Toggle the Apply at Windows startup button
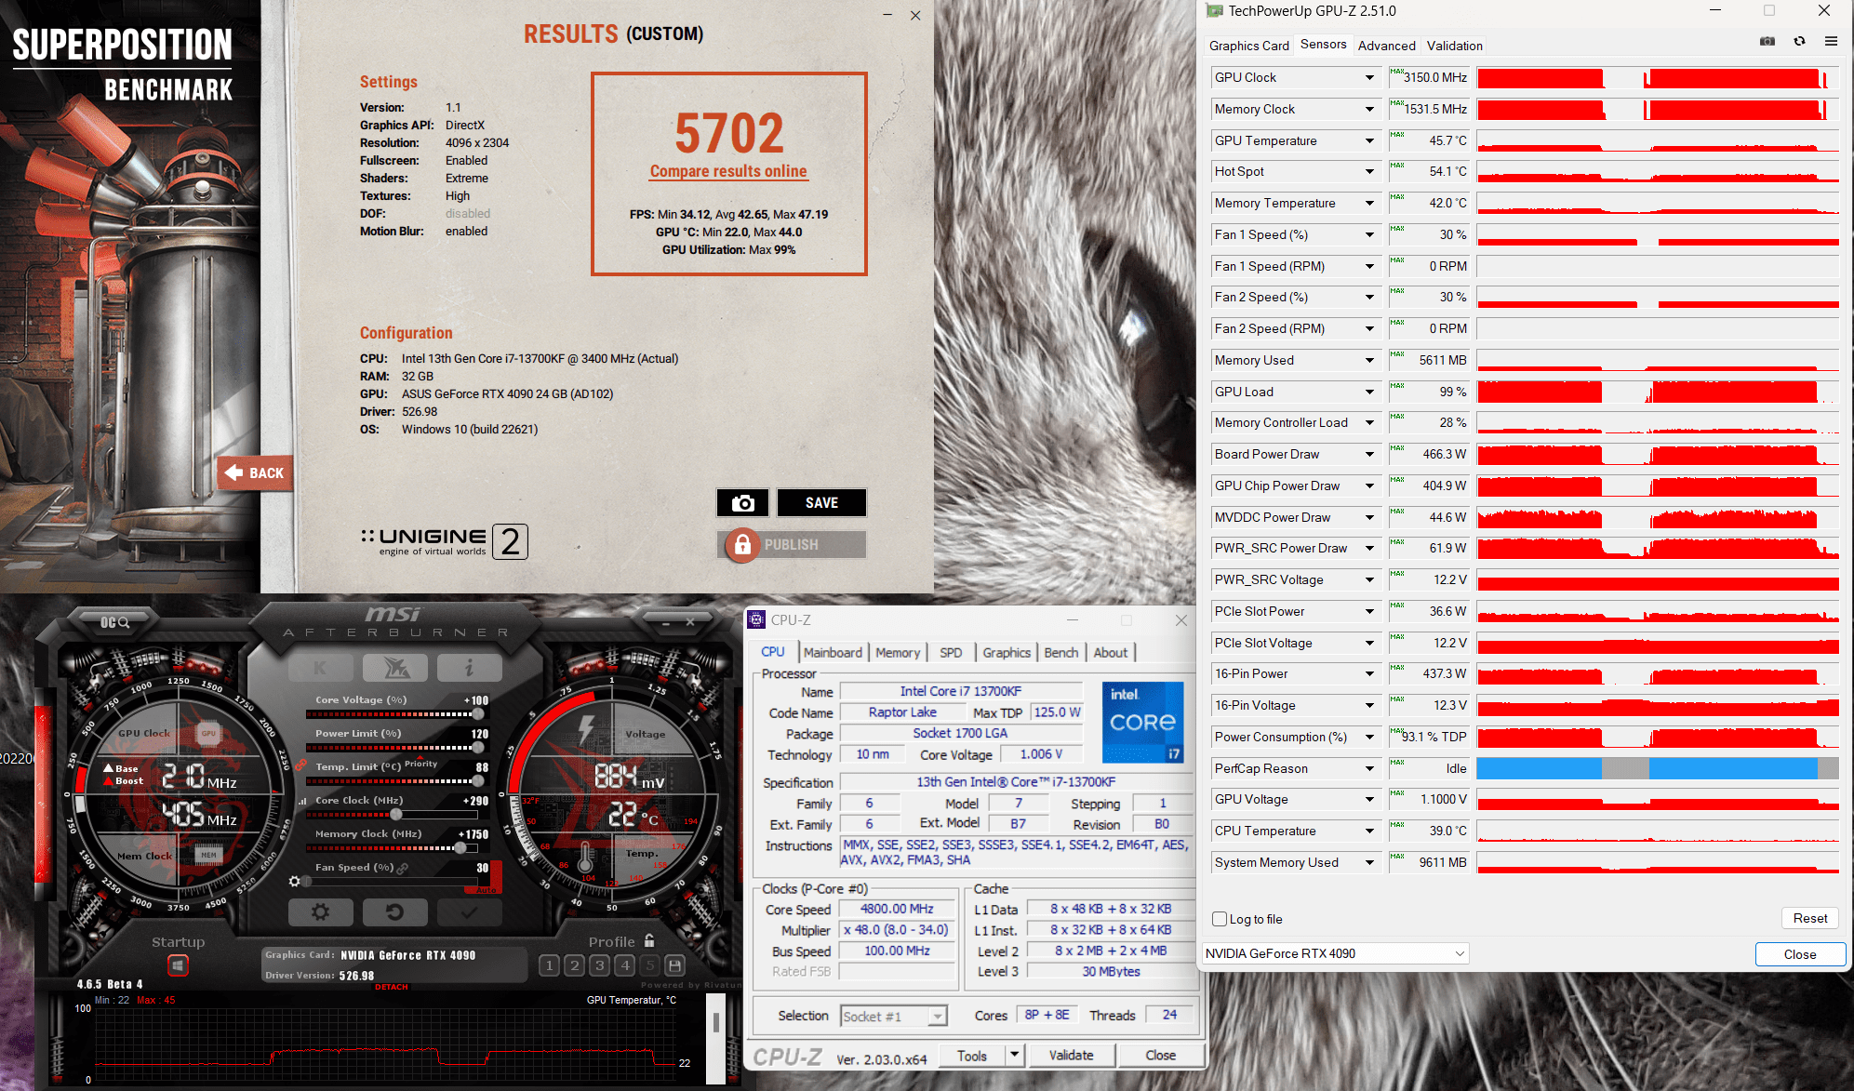 click(178, 965)
